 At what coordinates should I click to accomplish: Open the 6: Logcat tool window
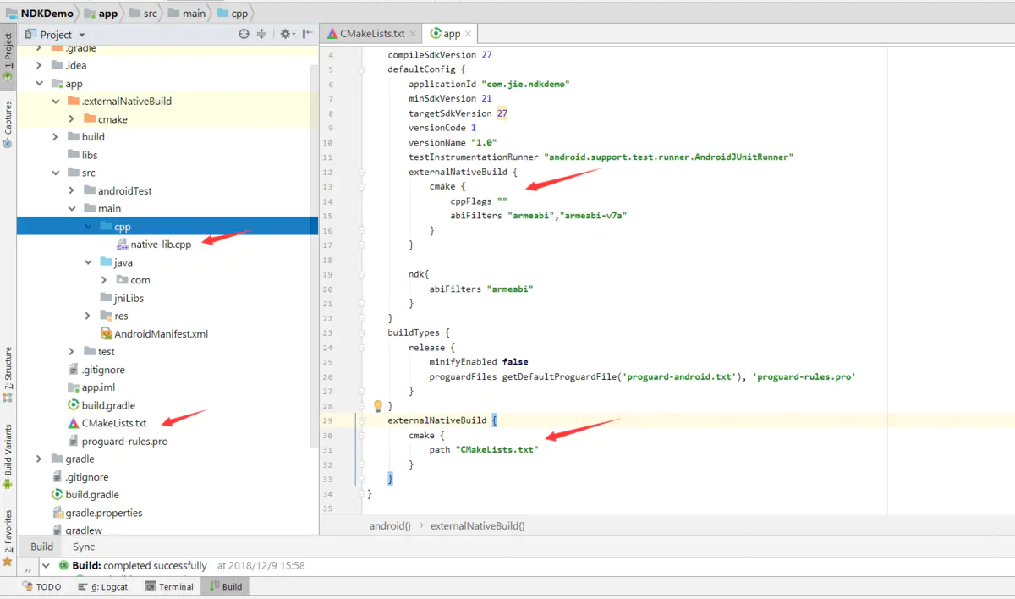tap(102, 586)
